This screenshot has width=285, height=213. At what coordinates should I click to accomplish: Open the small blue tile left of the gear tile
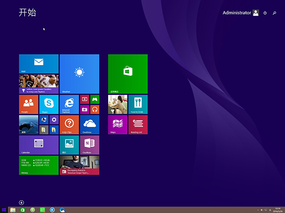tap(44, 119)
